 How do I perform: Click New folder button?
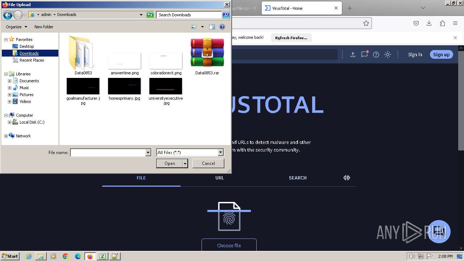[44, 27]
